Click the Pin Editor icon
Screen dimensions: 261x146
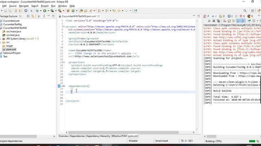[x=135, y=11]
